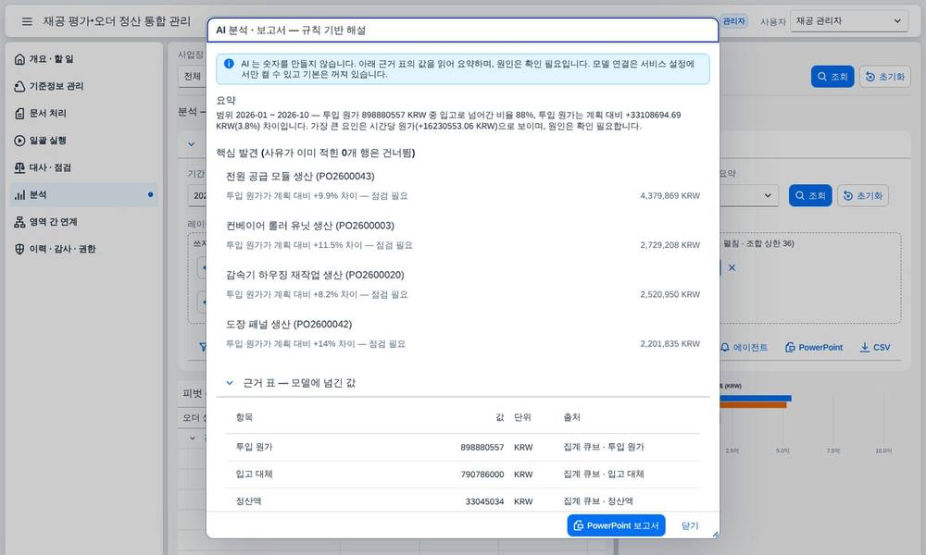Click the orange bar in background chart
This screenshot has width=926, height=555.
(753, 405)
